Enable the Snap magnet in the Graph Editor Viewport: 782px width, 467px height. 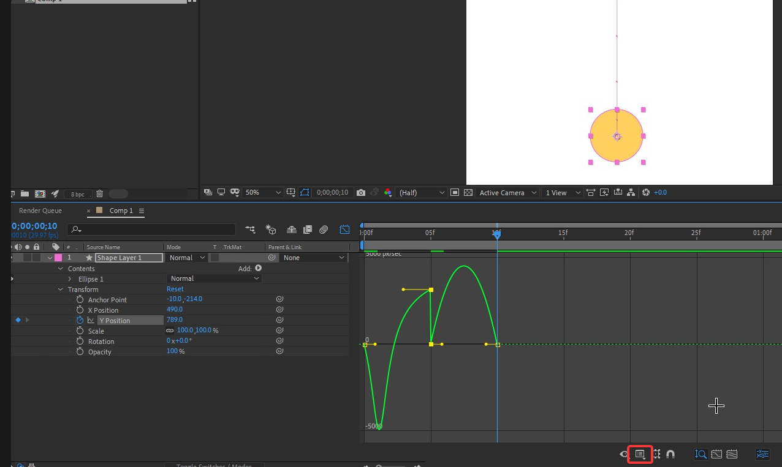click(x=670, y=454)
